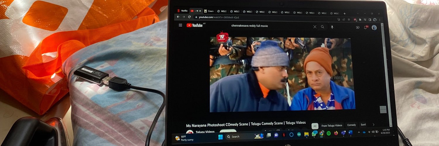Open Firefox from the taskbar

336,133
